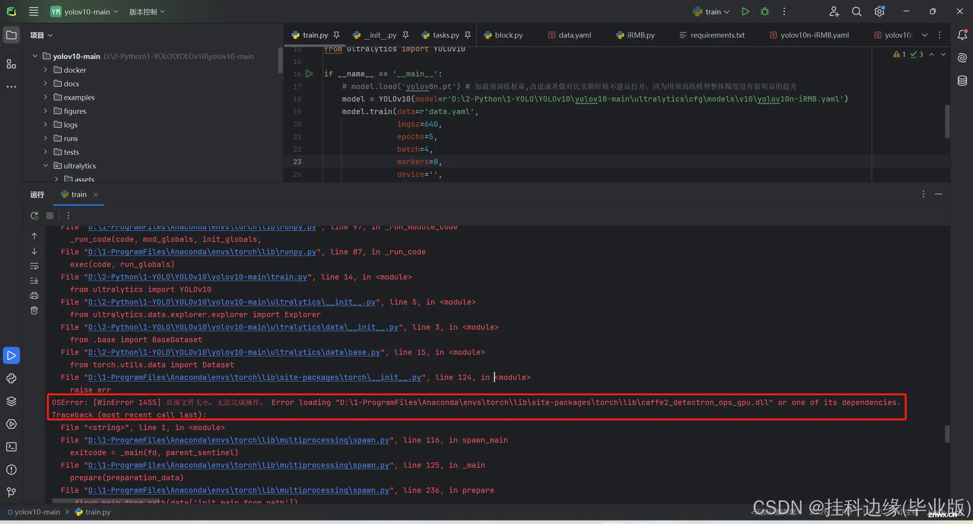The height and width of the screenshot is (524, 973).
Task: Collapse the ultralytics folder
Action: tap(46, 166)
